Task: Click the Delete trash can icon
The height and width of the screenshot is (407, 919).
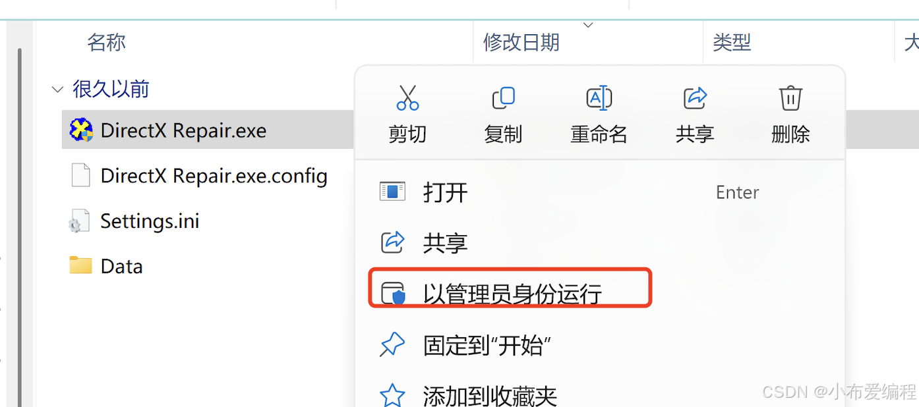Action: [790, 98]
